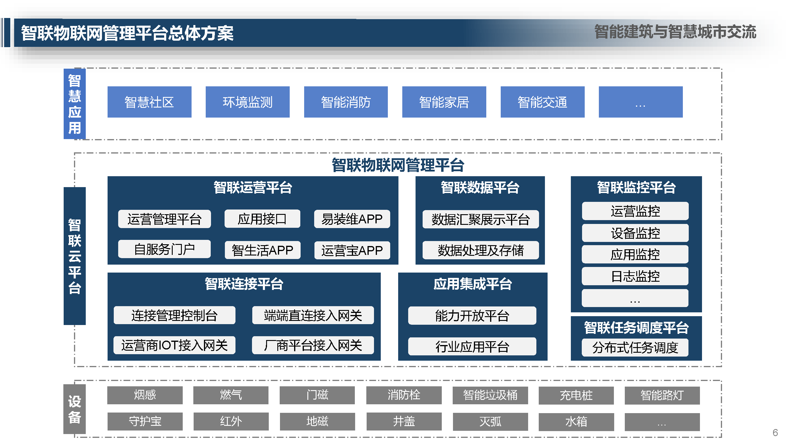Image resolution: width=786 pixels, height=442 pixels.
Task: Click the 红外 device box
Action: tap(231, 422)
